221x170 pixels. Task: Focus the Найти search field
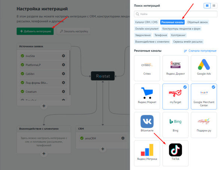coord(175,14)
